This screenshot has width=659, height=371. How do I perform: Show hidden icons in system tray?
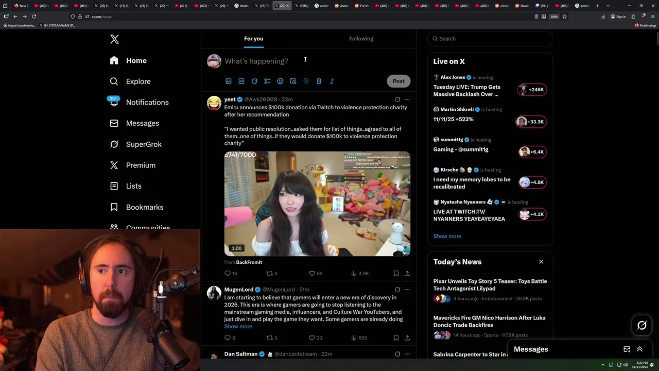(x=603, y=365)
